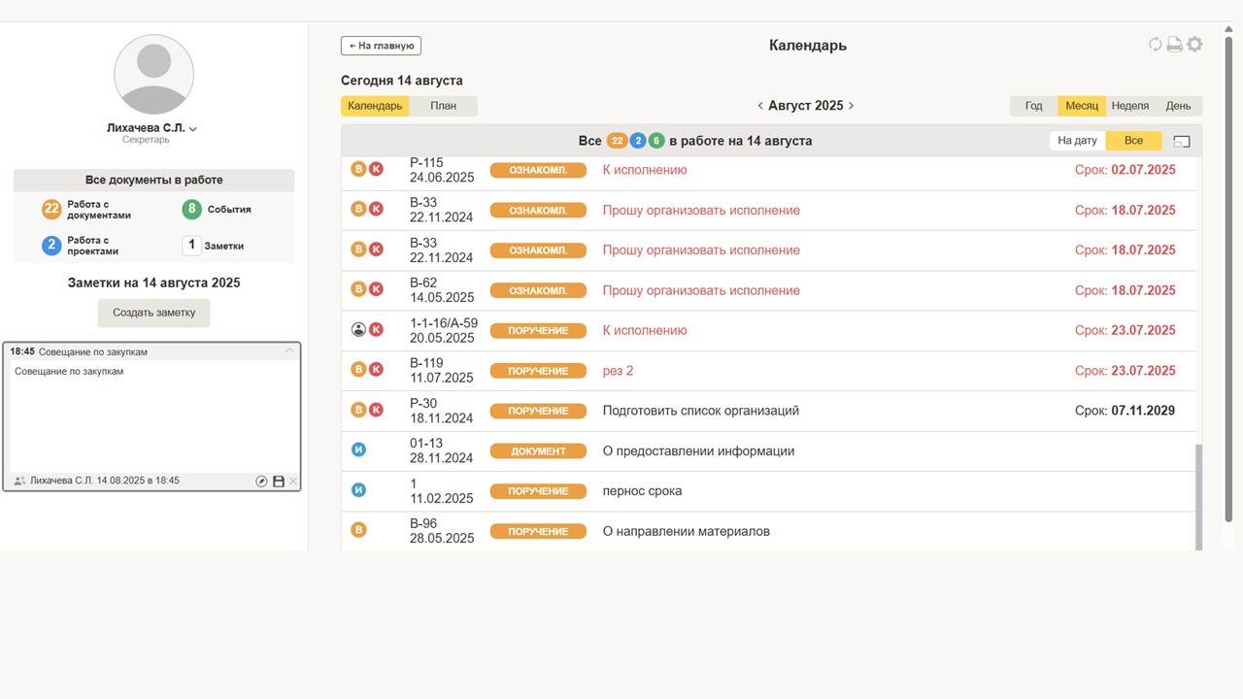The height and width of the screenshot is (699, 1243).
Task: Save the note with the floppy disk icon
Action: click(x=279, y=482)
